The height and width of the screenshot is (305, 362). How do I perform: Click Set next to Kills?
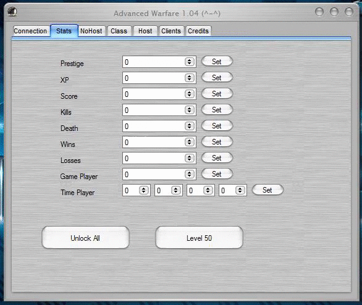tap(217, 109)
